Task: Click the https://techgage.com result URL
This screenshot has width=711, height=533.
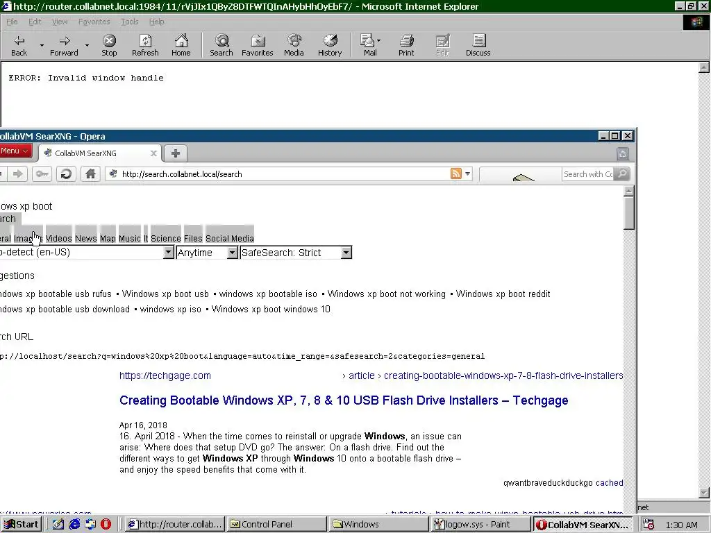Action: coord(165,375)
